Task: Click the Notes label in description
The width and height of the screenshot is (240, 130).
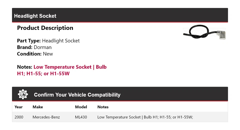Action: click(25, 67)
